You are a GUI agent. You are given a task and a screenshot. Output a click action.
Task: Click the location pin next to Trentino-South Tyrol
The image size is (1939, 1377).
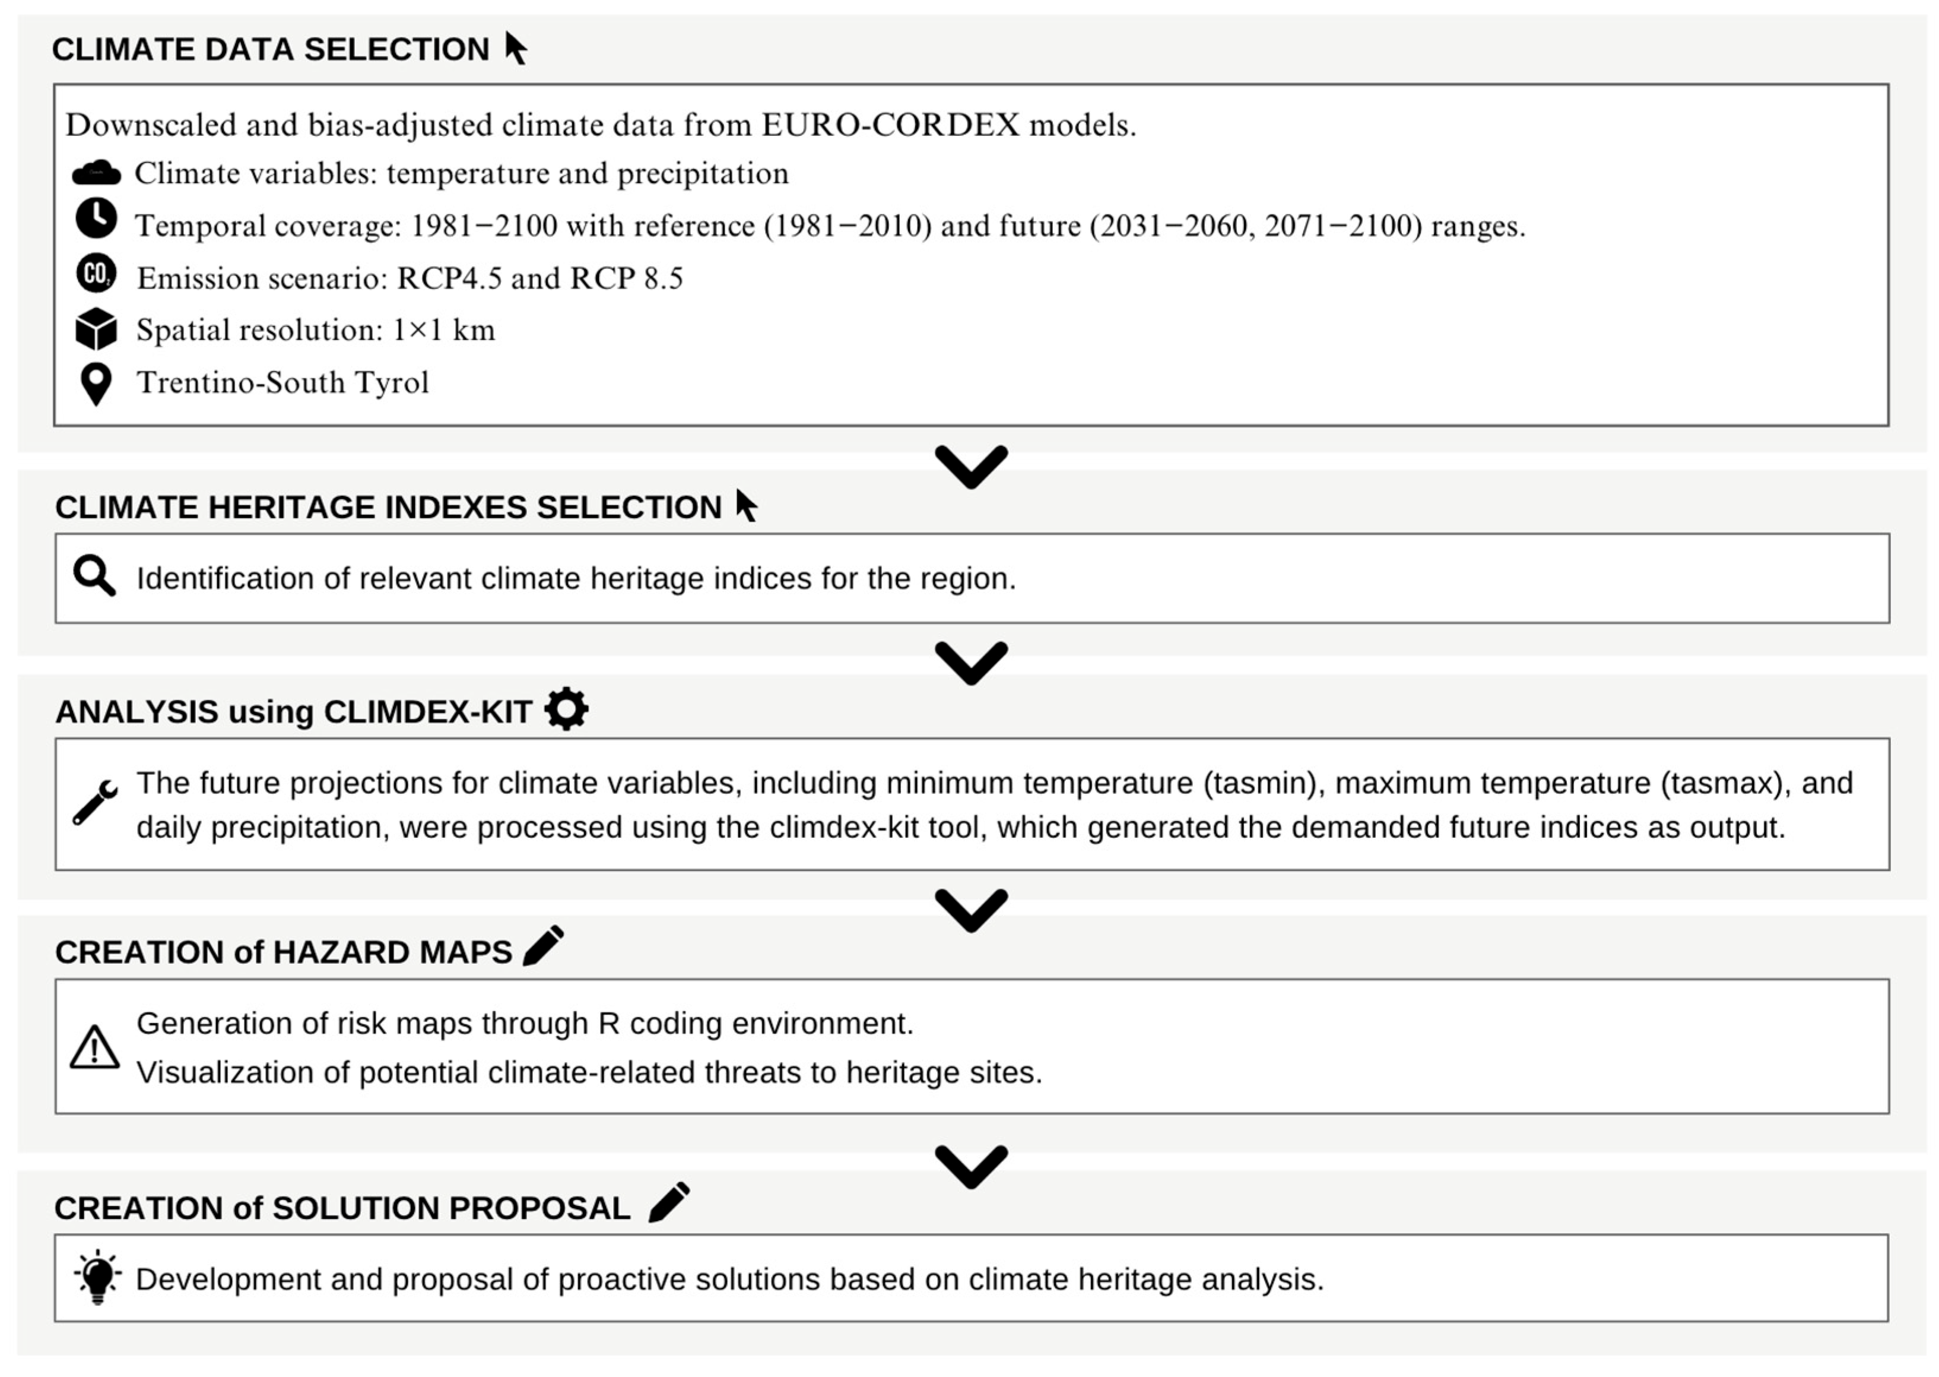click(96, 385)
